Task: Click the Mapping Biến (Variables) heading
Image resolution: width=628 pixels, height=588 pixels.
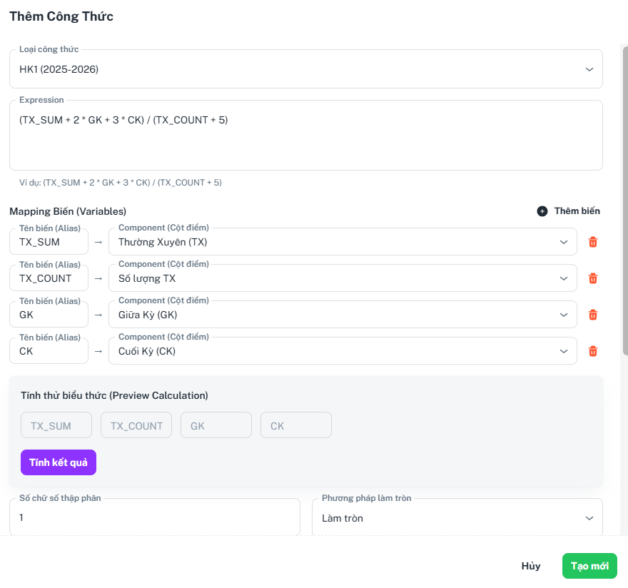Action: coord(68,211)
